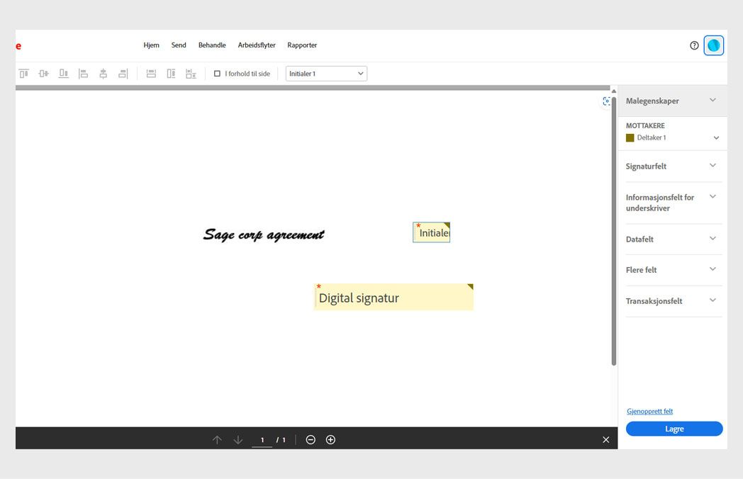Click the vertical document scrollbar
This screenshot has width=743, height=479.
point(614,231)
